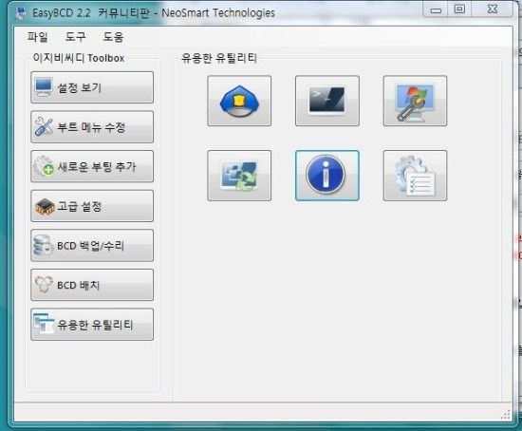The width and height of the screenshot is (522, 431).
Task: Click the EasyBCD title bar app icon
Action: pos(21,12)
